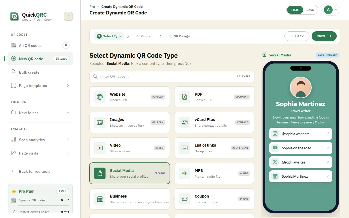Click the PDF document icon

coord(185,97)
